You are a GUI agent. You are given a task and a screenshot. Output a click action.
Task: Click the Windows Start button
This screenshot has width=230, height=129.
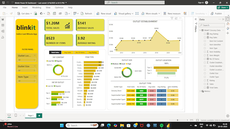coord(62,125)
